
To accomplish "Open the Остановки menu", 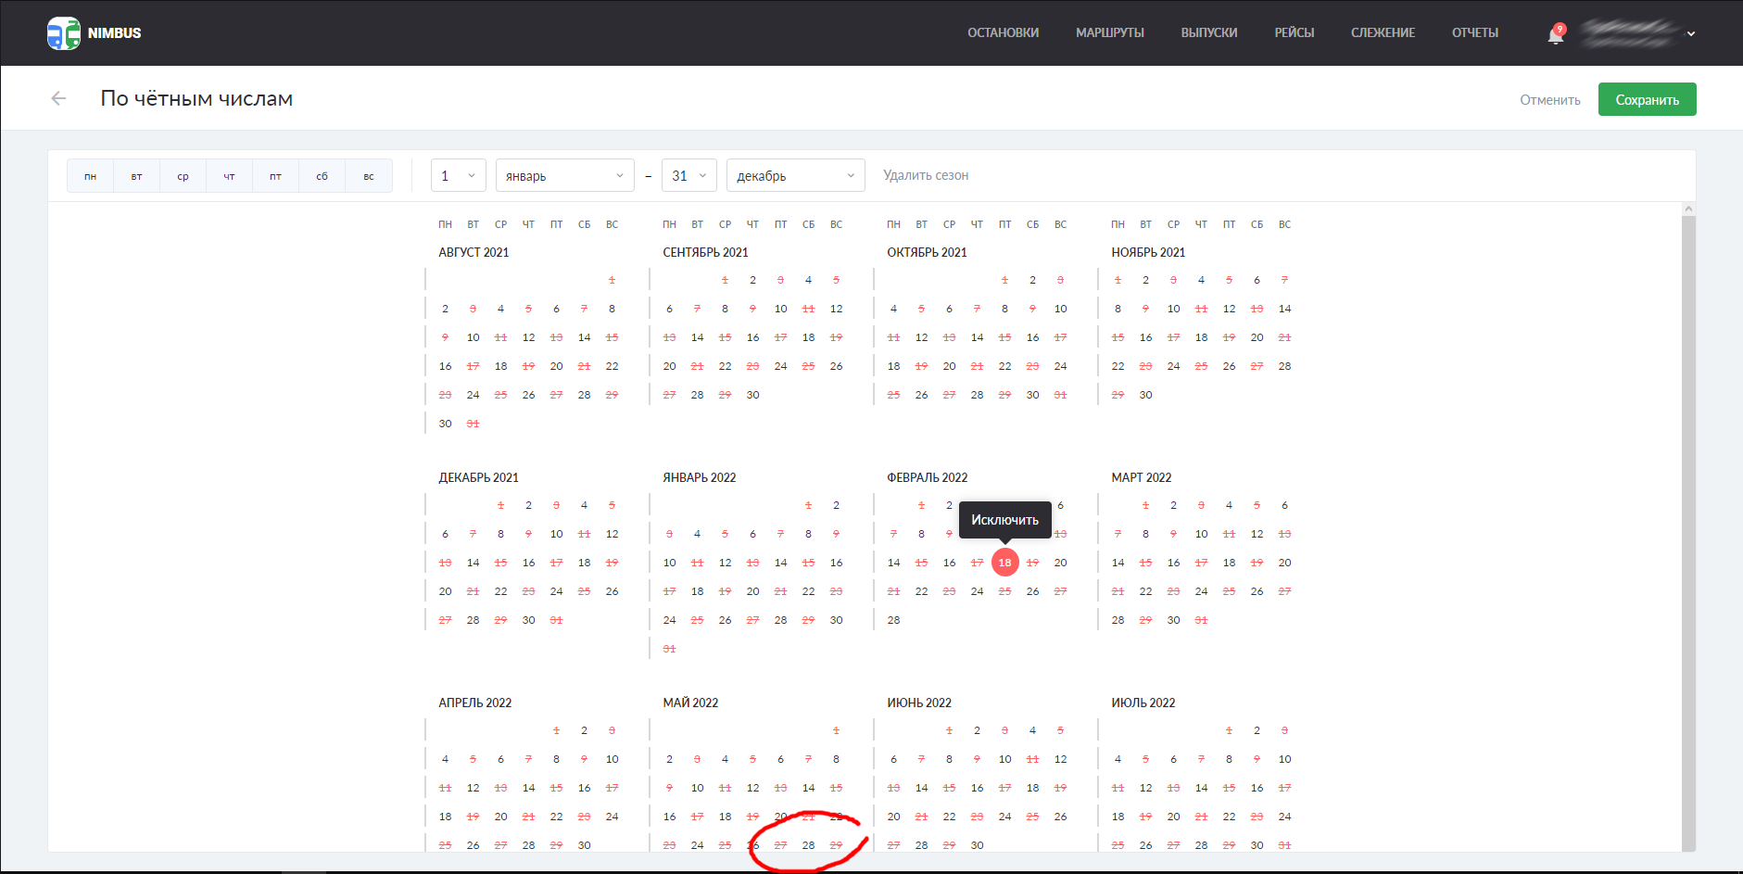I will coord(1003,33).
